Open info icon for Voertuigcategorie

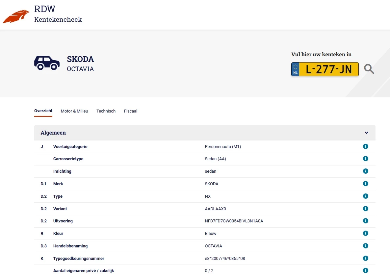tap(365, 146)
